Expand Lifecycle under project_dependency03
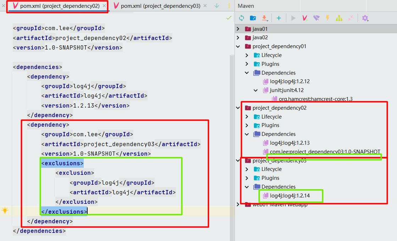Screen dimensions: 397x241 coord(247,169)
